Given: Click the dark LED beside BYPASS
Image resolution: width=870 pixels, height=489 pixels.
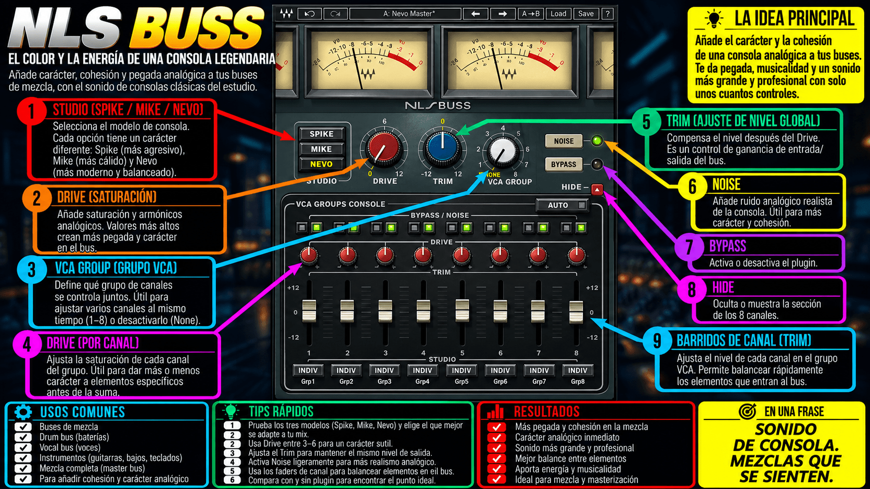Looking at the screenshot, I should coord(597,164).
